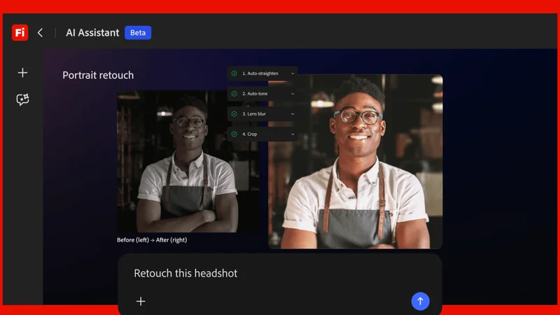Viewport: 560px width, 315px height.
Task: Click the Adobe Firefly logo icon
Action: click(x=20, y=32)
